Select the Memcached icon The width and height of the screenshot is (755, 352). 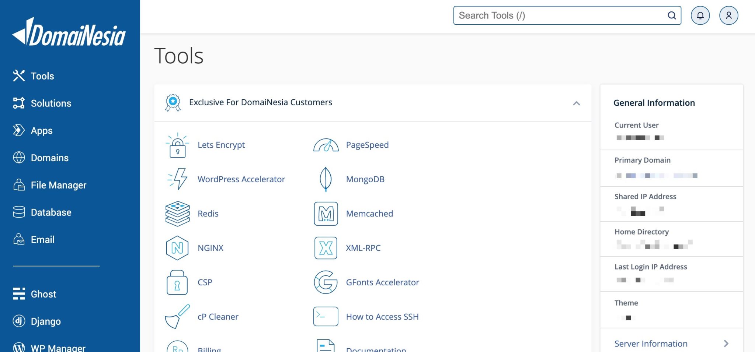coord(326,214)
